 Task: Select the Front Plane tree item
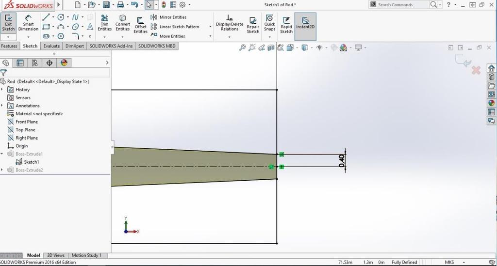22,122
